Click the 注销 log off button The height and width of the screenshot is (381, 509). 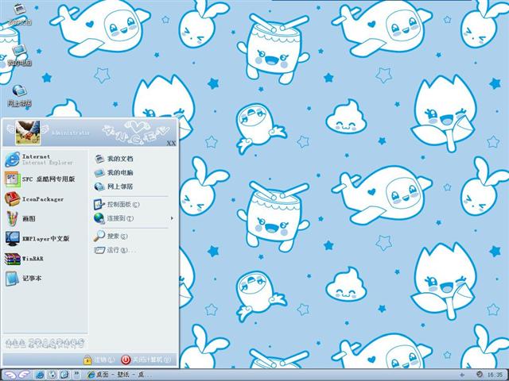tap(99, 360)
